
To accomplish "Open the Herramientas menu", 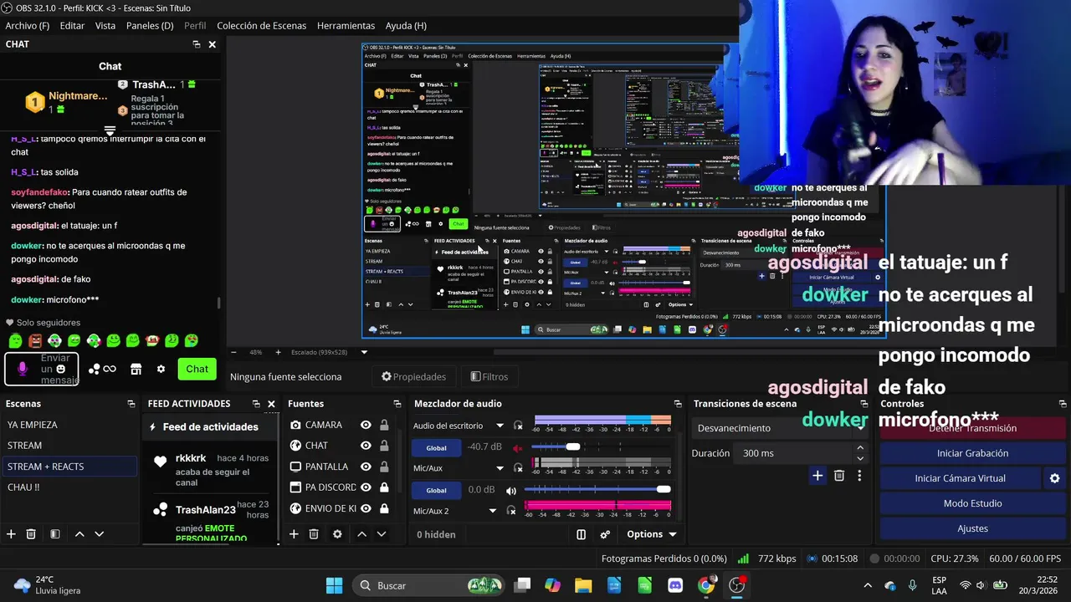I will [x=346, y=26].
